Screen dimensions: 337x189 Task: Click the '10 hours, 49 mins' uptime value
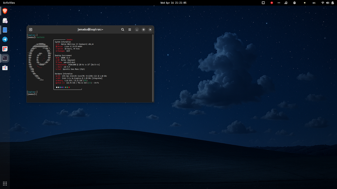(x=72, y=49)
